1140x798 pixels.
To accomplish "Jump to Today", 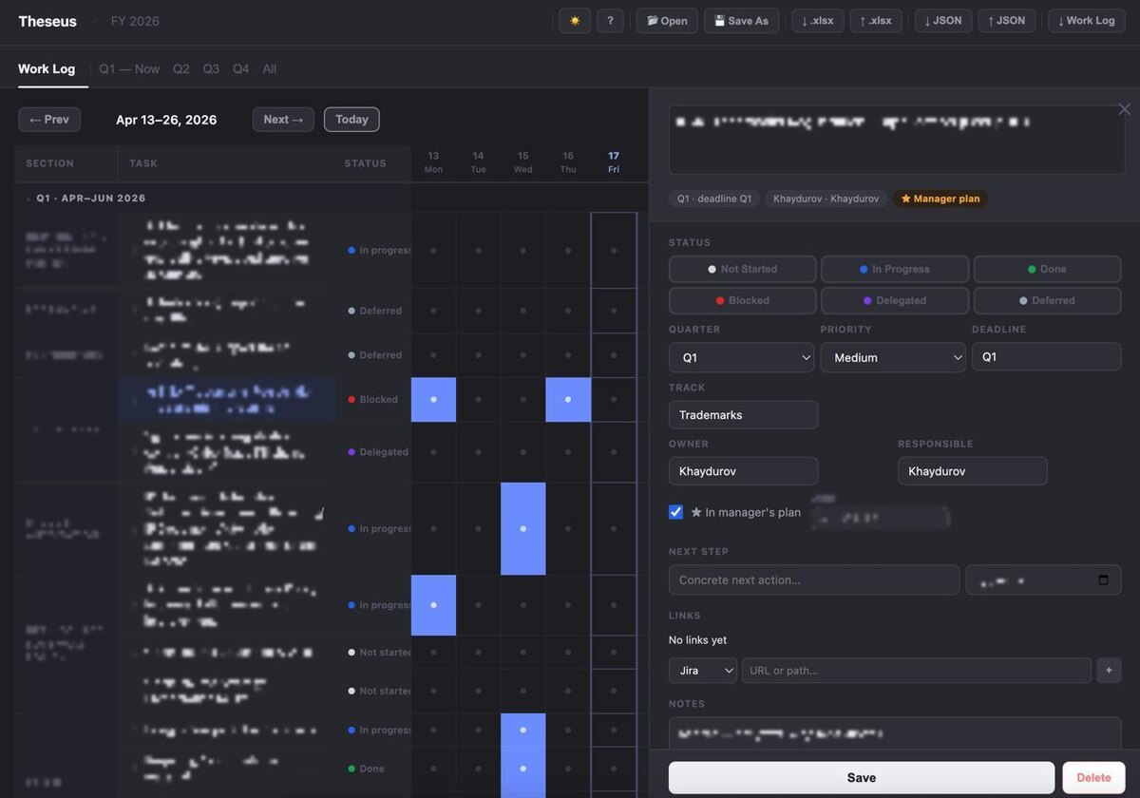I will [x=351, y=120].
